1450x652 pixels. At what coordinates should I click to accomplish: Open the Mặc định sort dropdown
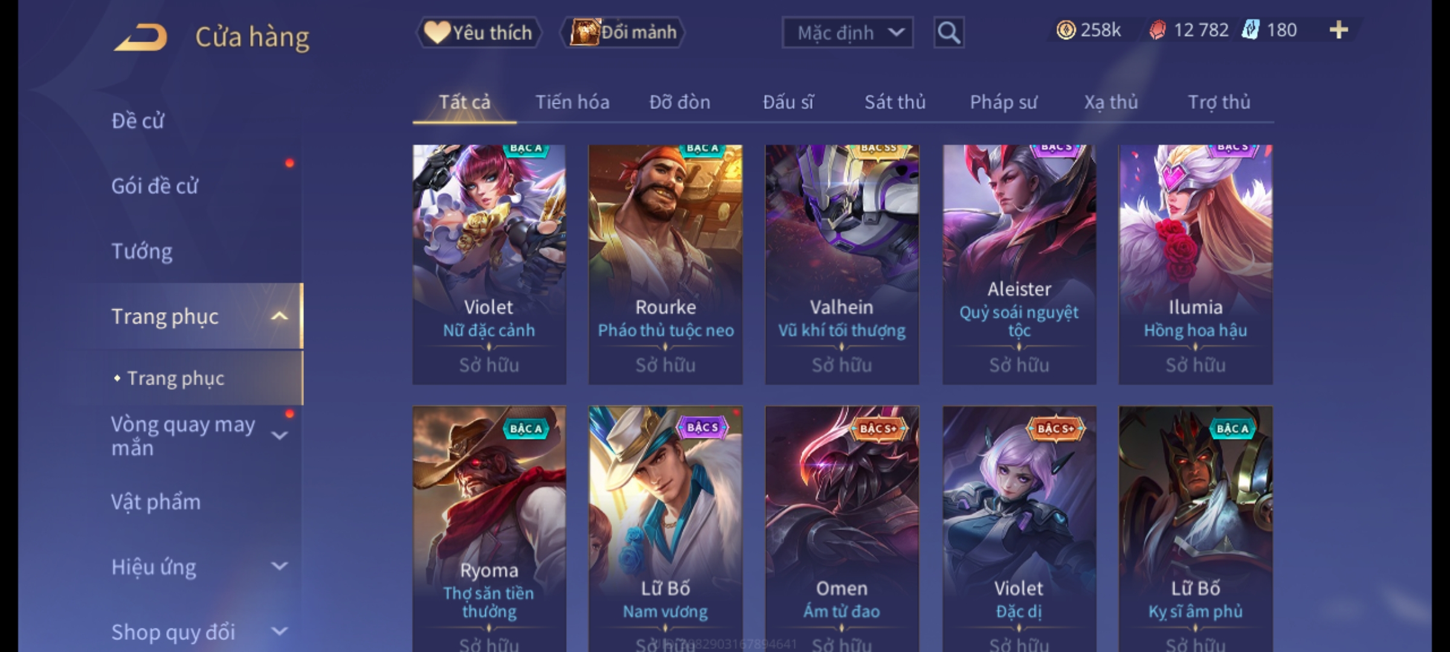coord(847,33)
